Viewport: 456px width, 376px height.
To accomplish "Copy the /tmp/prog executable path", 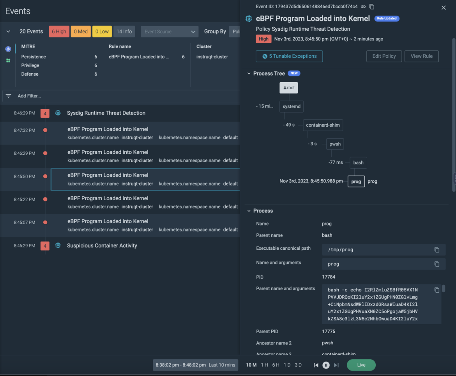I will (437, 250).
